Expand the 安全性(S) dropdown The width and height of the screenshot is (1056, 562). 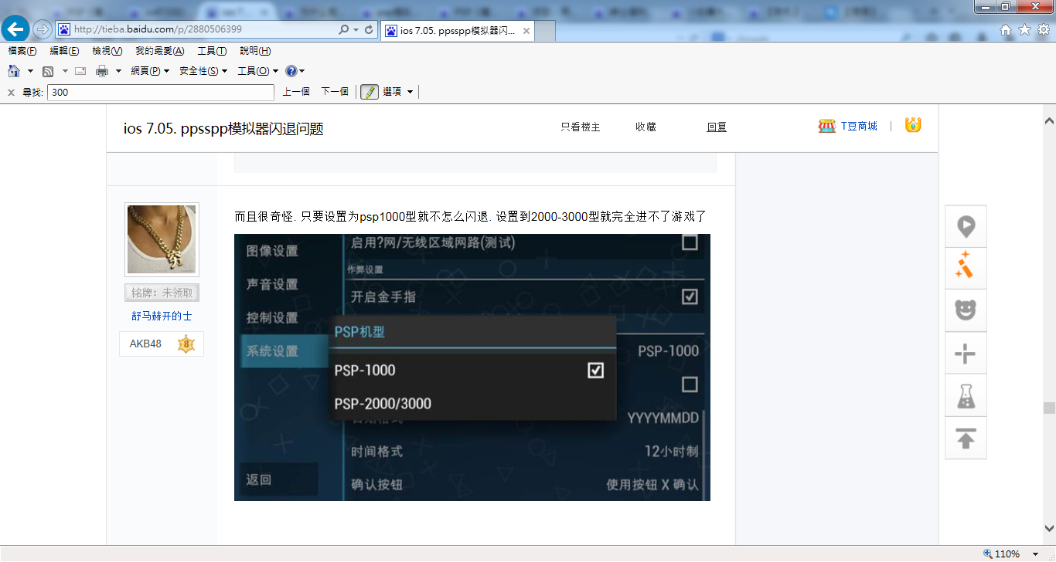tap(203, 71)
